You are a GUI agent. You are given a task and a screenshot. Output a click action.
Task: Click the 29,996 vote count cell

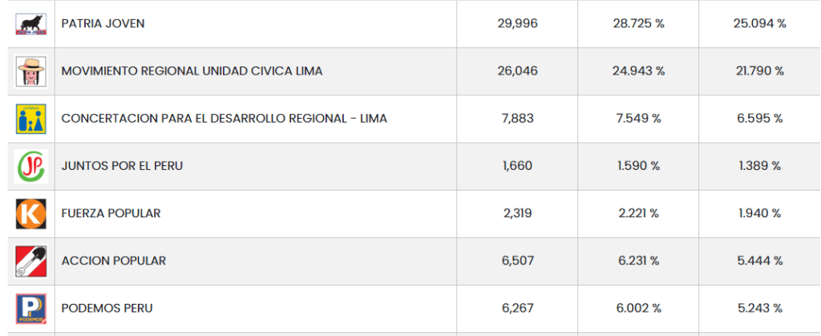(x=517, y=24)
